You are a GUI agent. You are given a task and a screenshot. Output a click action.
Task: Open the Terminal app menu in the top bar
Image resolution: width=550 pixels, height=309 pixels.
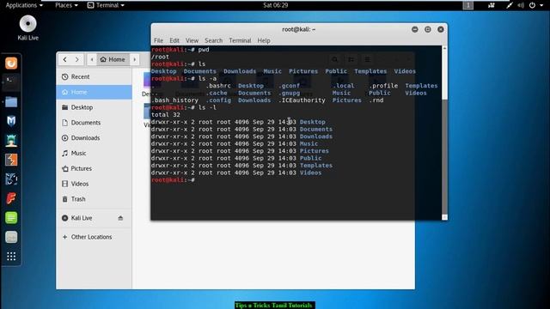point(106,5)
